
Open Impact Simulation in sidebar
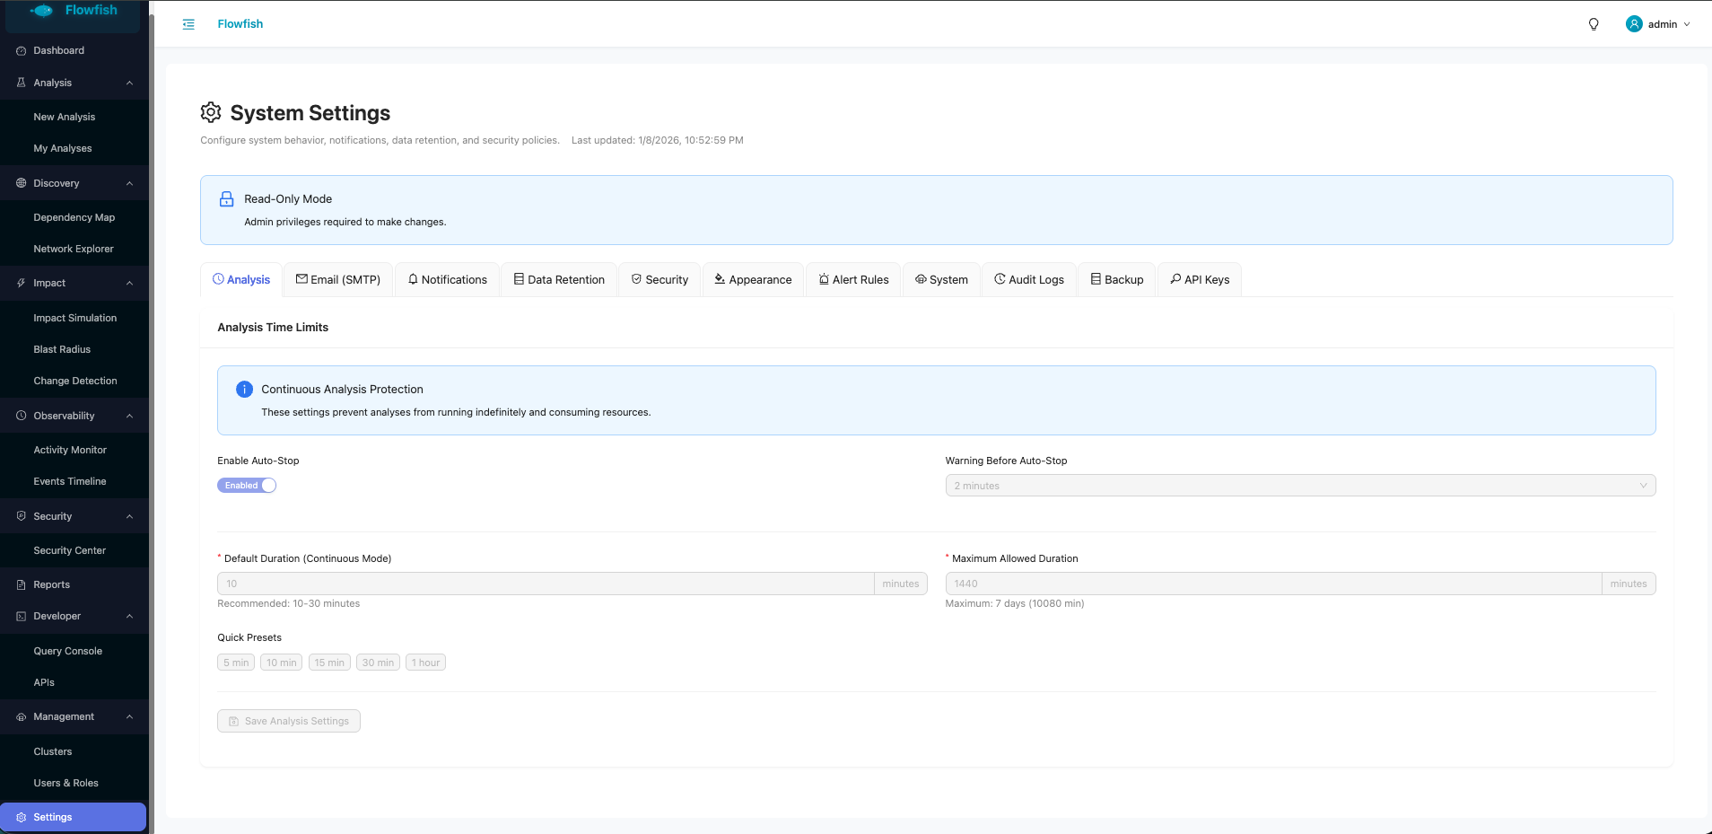point(74,318)
